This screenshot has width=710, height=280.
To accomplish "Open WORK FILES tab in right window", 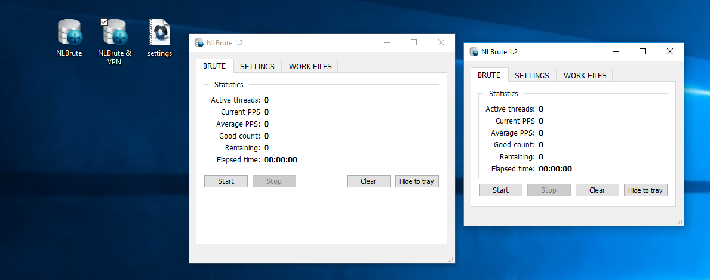I will click(x=585, y=75).
